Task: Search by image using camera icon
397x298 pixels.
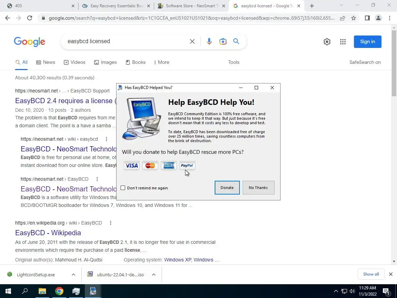Action: (x=223, y=41)
